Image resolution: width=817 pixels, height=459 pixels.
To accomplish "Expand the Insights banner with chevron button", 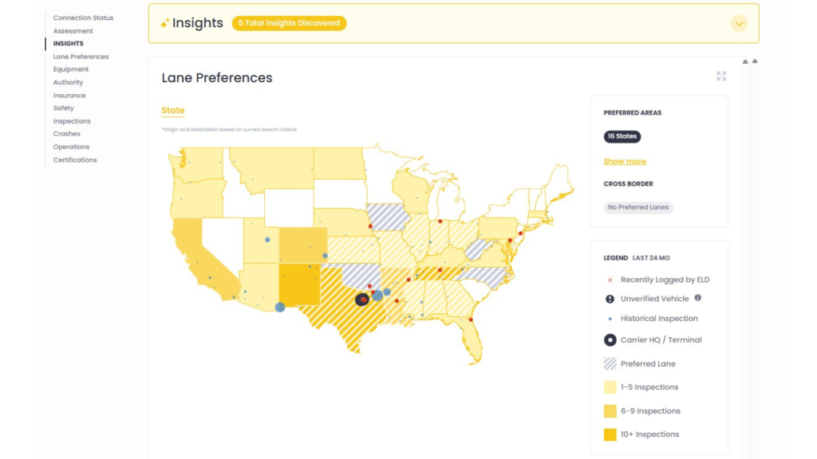I will pyautogui.click(x=739, y=23).
